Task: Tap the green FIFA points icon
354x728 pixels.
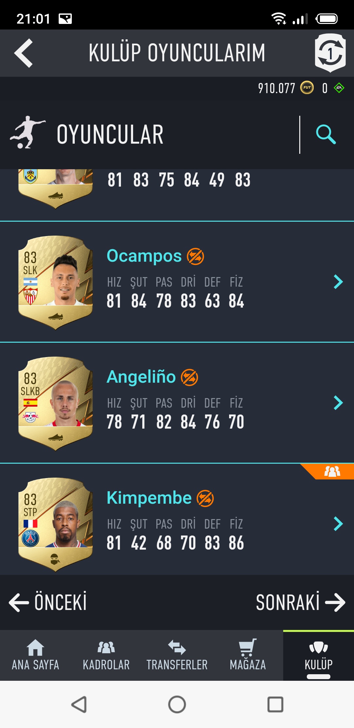Action: pyautogui.click(x=339, y=88)
